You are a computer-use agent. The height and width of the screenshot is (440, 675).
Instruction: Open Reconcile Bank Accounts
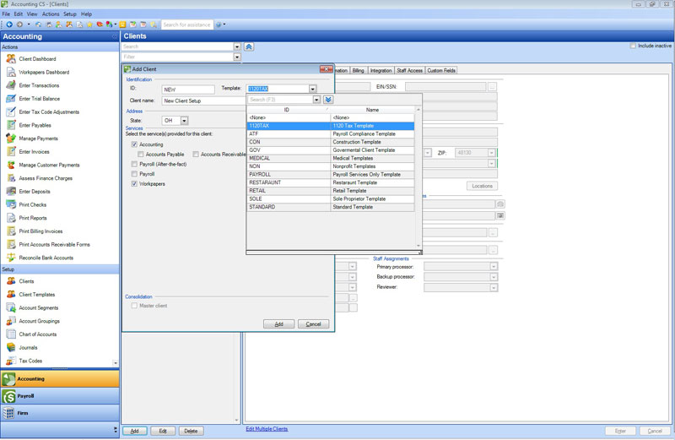coord(46,258)
